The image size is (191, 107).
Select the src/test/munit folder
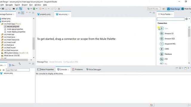[x=9, y=48]
